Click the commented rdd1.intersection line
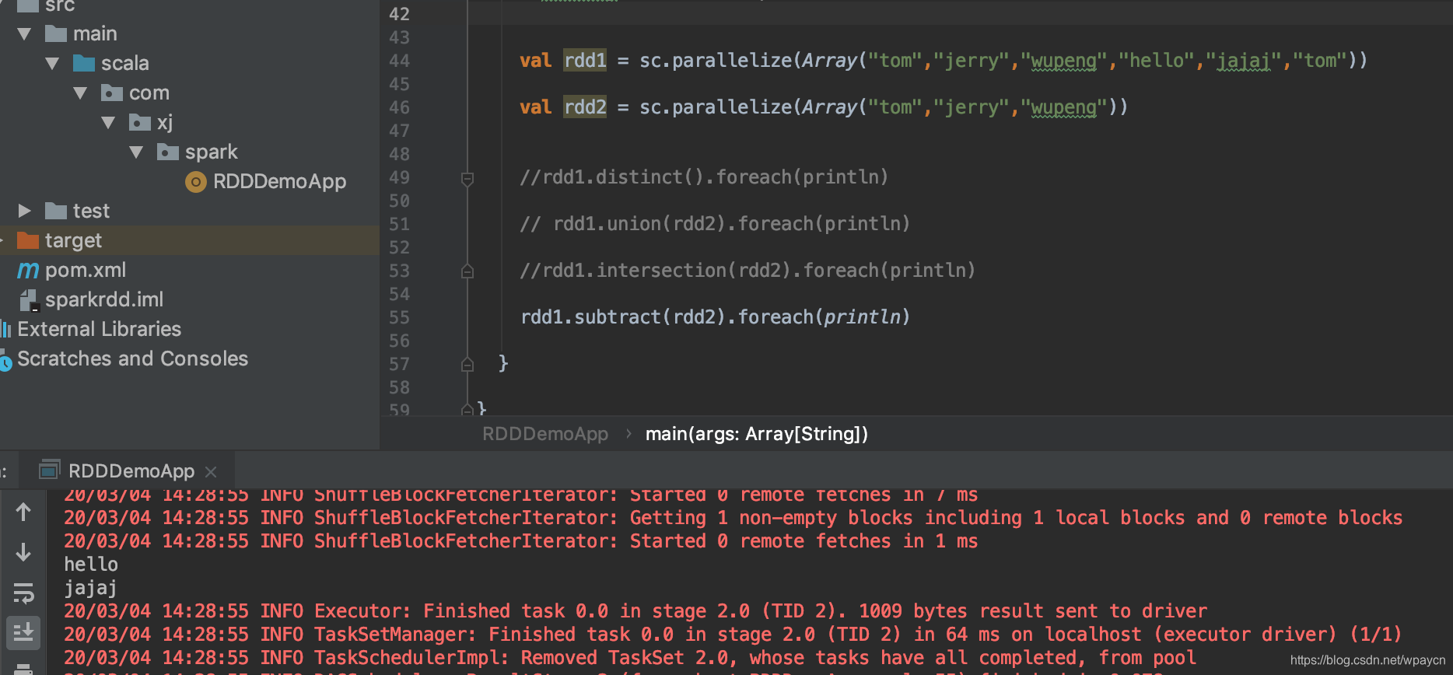1453x675 pixels. (x=748, y=271)
